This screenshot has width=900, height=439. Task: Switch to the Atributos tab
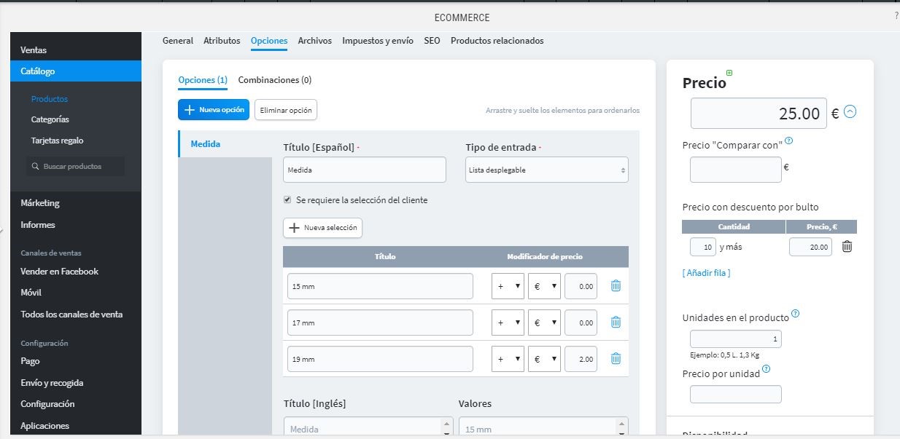(222, 41)
